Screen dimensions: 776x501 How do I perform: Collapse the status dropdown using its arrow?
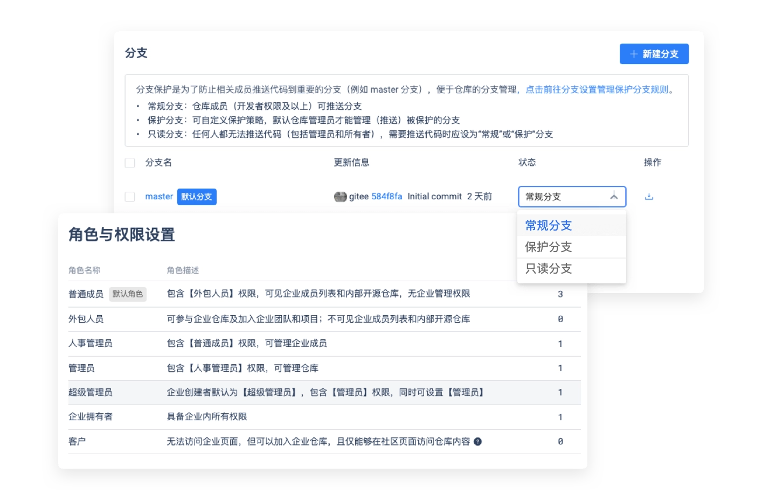[x=614, y=197]
